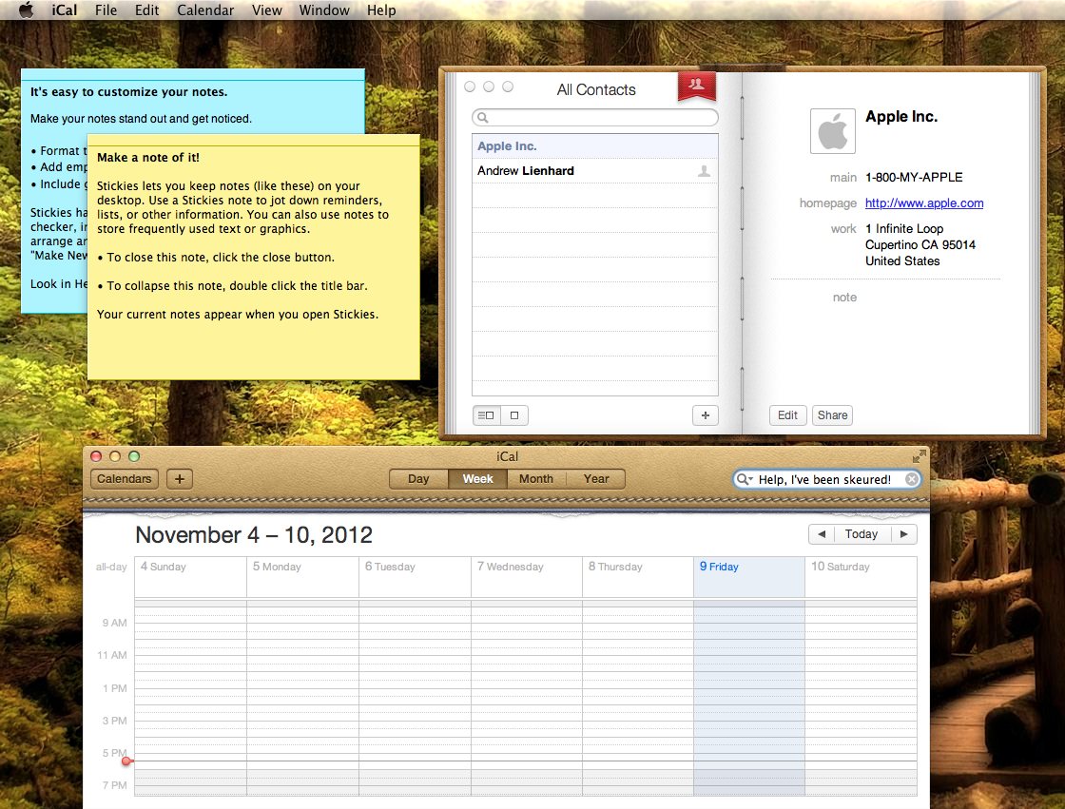The height and width of the screenshot is (809, 1065).
Task: Click the 1-800-MY-APPLE phone number
Action: point(914,177)
